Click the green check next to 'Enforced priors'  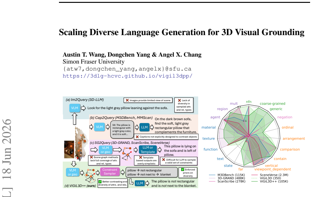tap(182, 169)
